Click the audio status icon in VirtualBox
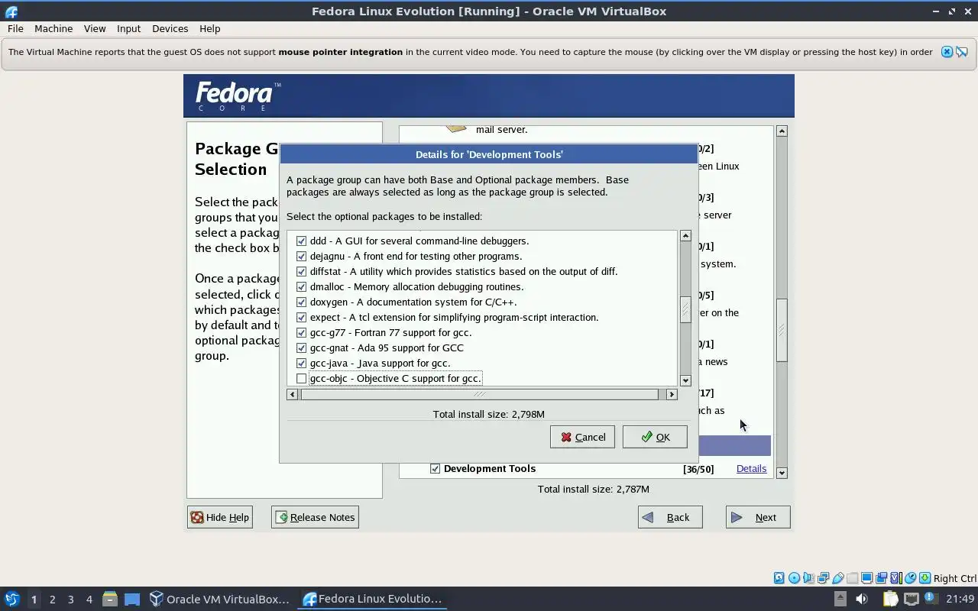Viewport: 978px width, 611px height. coord(808,578)
